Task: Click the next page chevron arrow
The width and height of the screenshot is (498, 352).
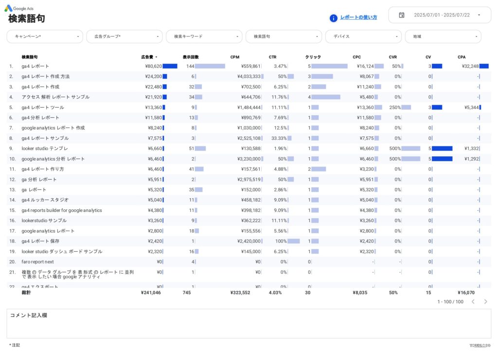Action: pos(485,302)
